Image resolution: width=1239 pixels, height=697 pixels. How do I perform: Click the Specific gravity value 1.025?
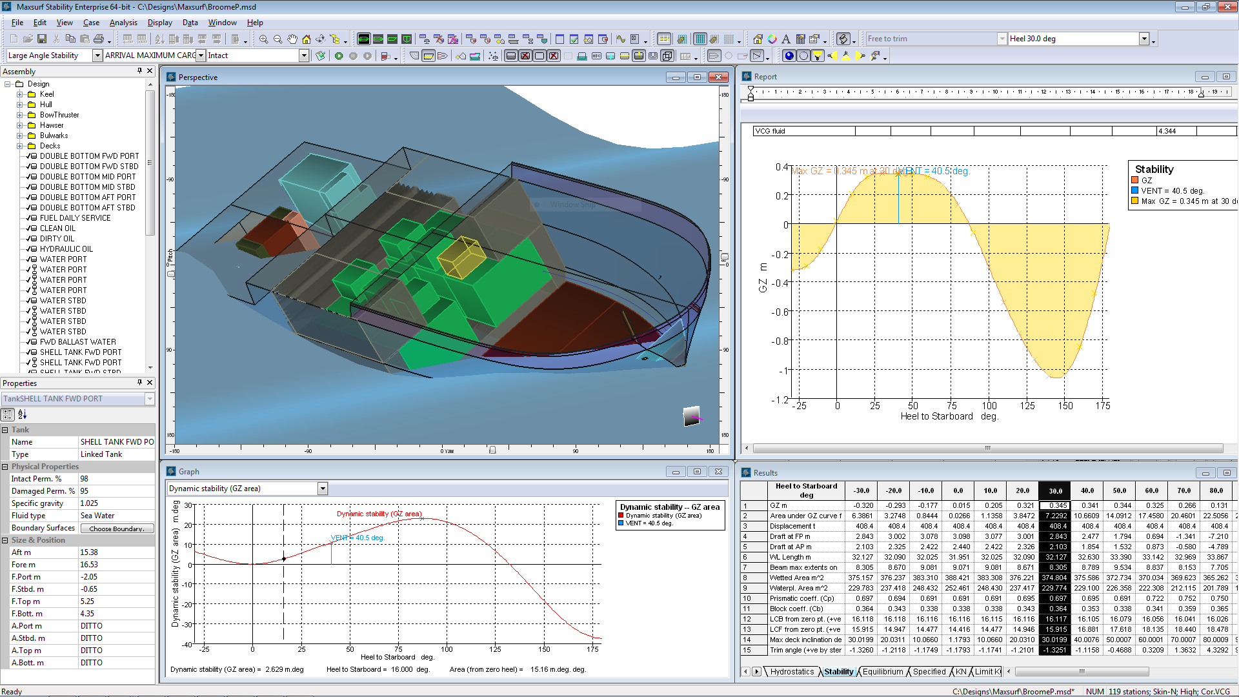tap(116, 503)
